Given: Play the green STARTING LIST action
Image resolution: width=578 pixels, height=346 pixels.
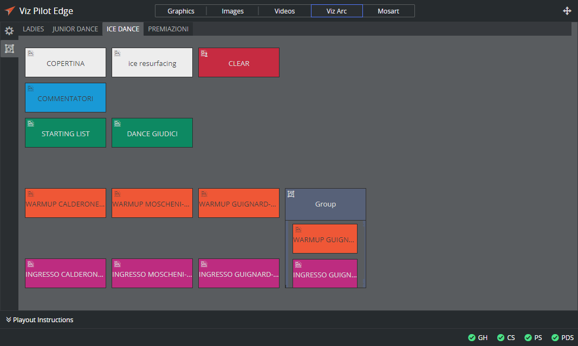Looking at the screenshot, I should click(66, 134).
